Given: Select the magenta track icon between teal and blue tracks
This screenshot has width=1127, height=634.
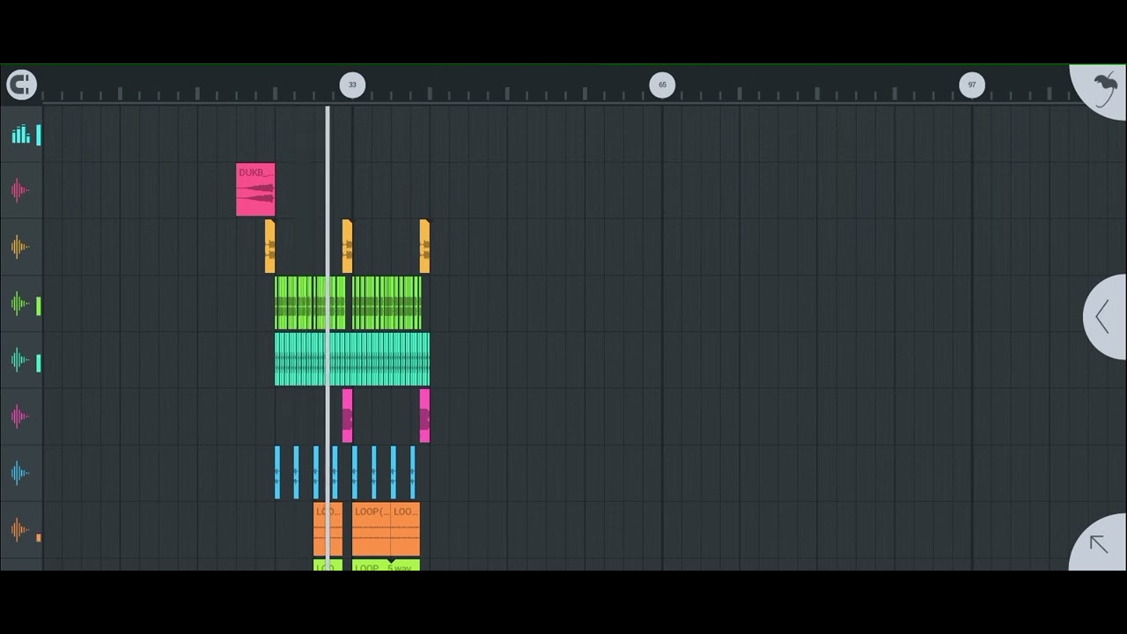Looking at the screenshot, I should (x=20, y=417).
